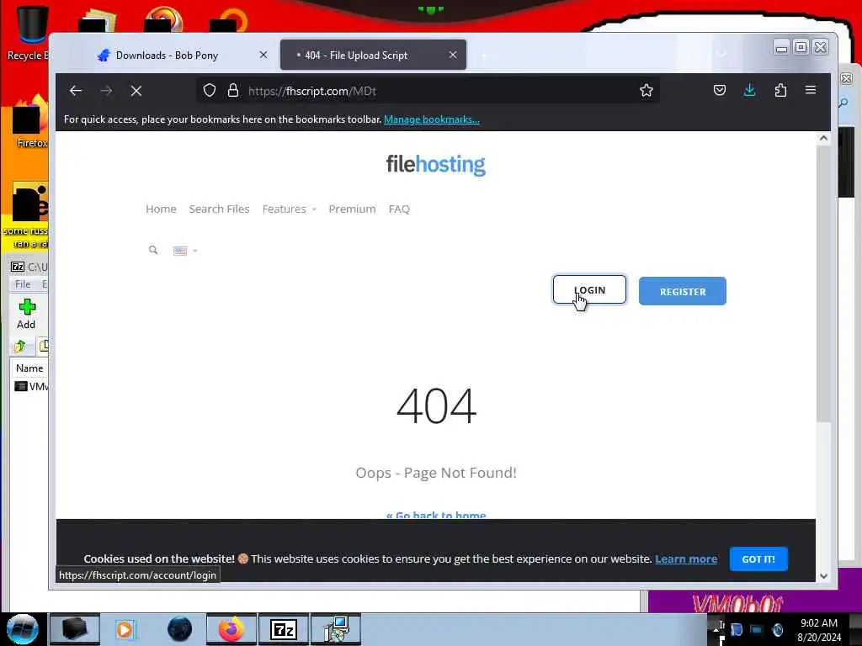Click the REGISTER button
Viewport: 862px width, 646px height.
[x=682, y=291]
